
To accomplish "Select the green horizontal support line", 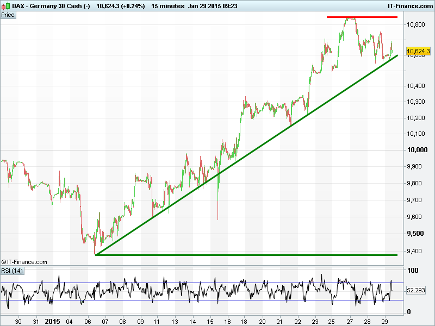I will 245,255.
